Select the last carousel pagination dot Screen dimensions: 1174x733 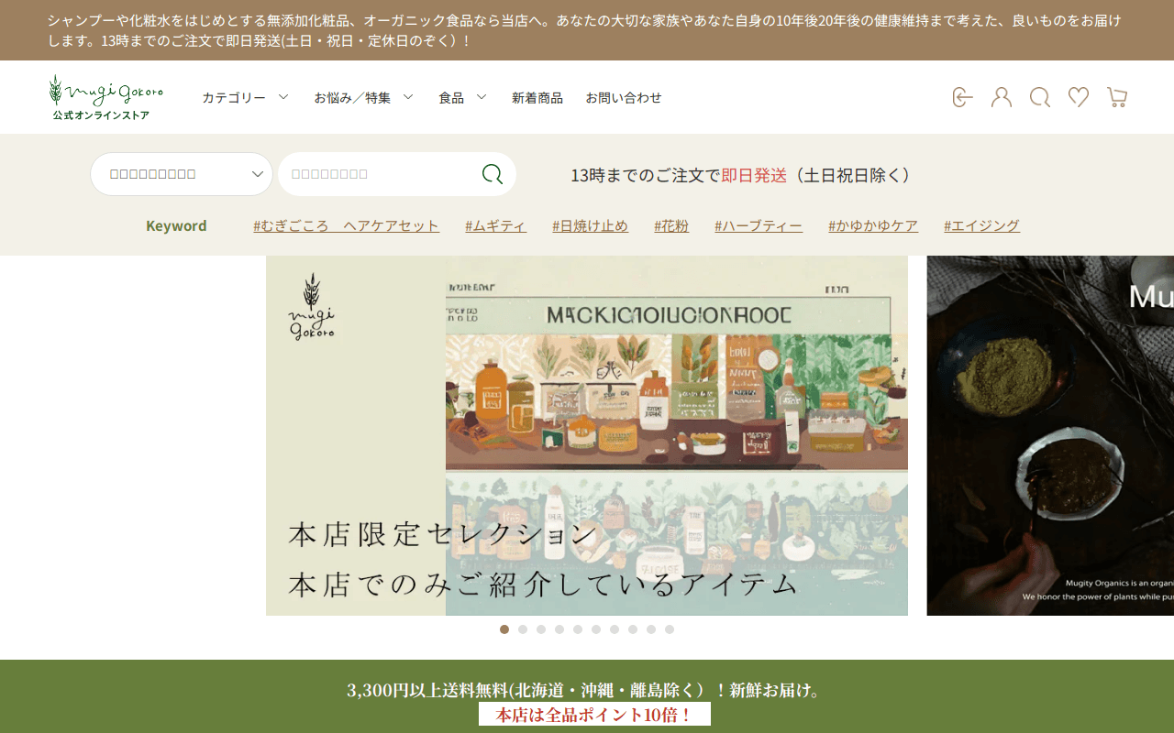tap(670, 629)
